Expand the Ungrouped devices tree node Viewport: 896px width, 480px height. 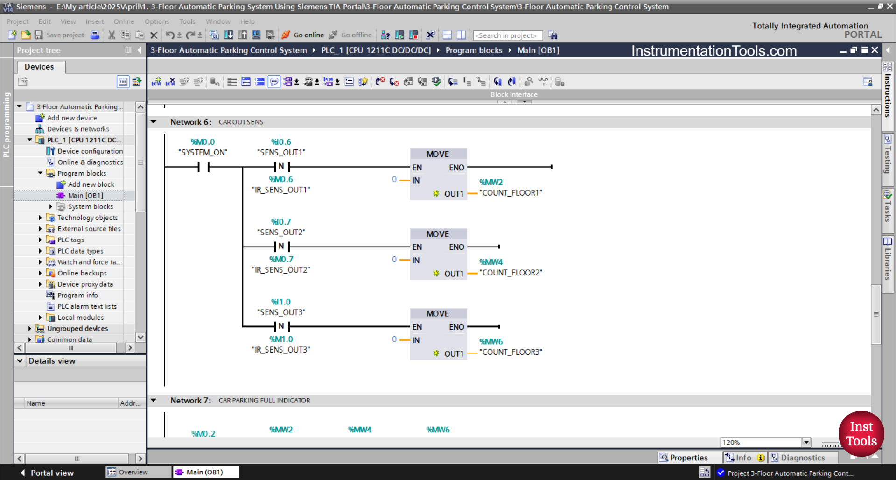pyautogui.click(x=31, y=328)
